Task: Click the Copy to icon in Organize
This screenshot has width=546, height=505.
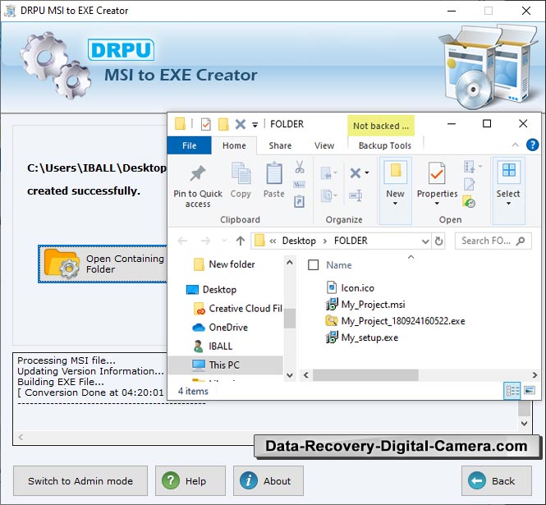Action: click(x=327, y=195)
